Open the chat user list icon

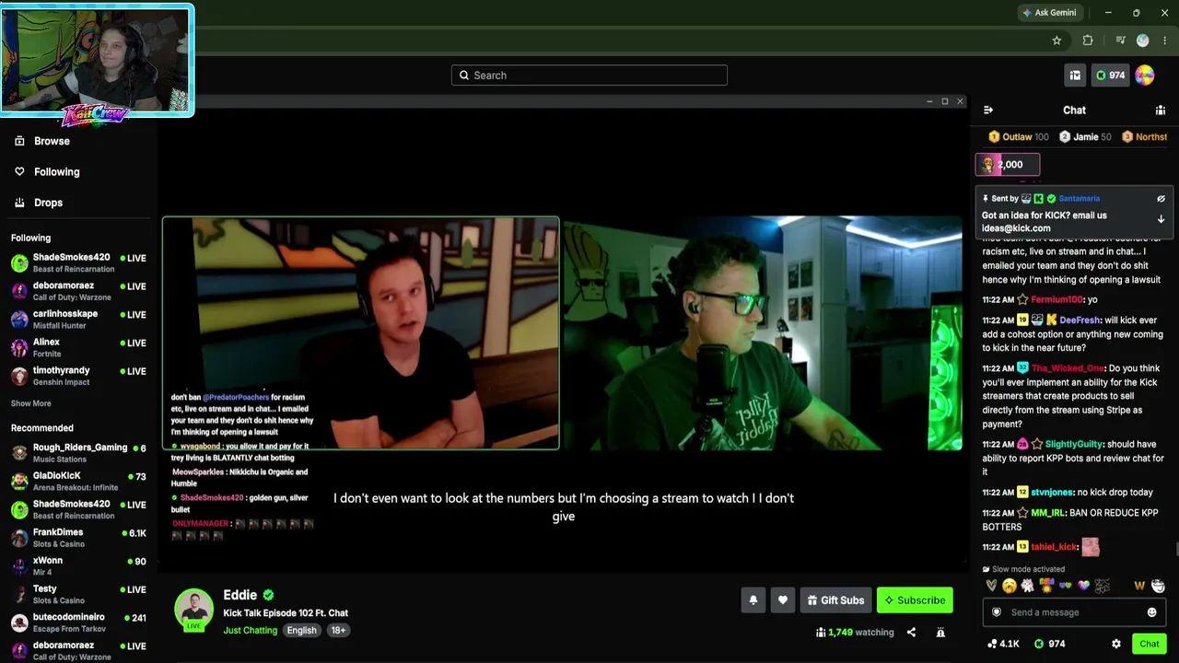pyautogui.click(x=1161, y=110)
